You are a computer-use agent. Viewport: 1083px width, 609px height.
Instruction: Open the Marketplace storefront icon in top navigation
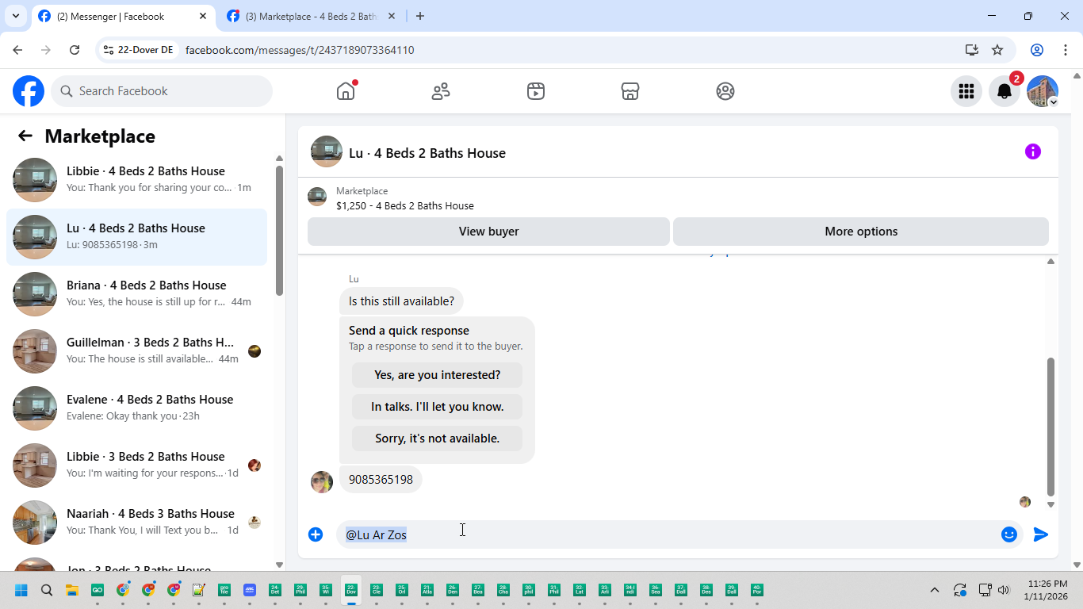point(630,91)
